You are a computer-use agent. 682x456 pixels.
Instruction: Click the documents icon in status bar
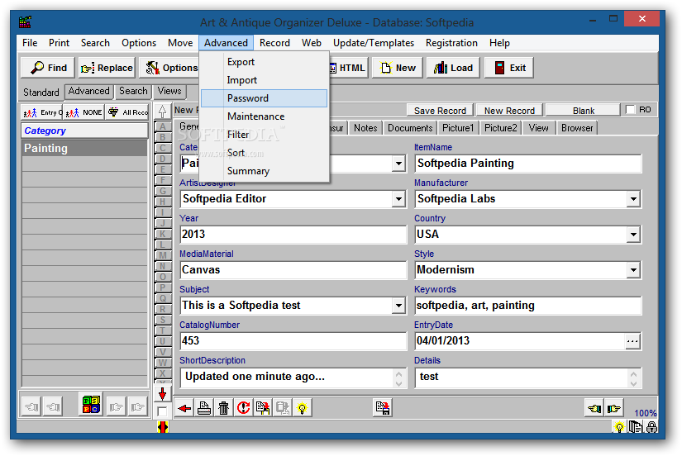click(636, 427)
